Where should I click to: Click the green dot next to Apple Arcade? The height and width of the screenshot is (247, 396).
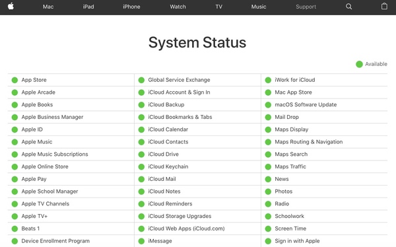[x=15, y=92]
